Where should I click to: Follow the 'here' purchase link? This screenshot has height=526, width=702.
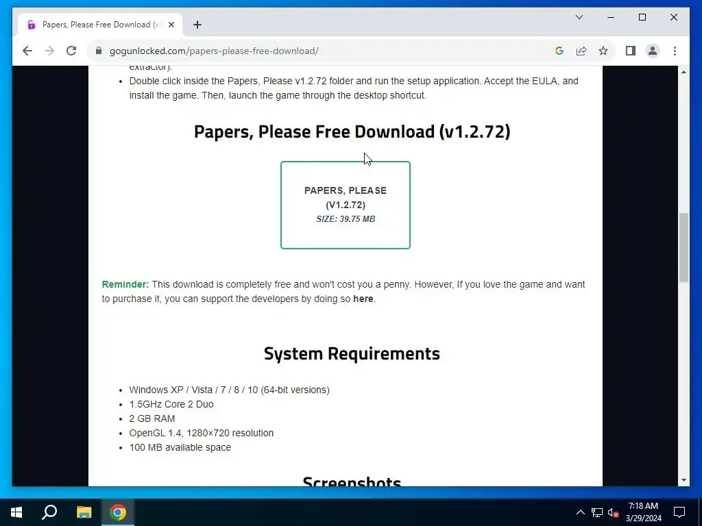click(363, 299)
